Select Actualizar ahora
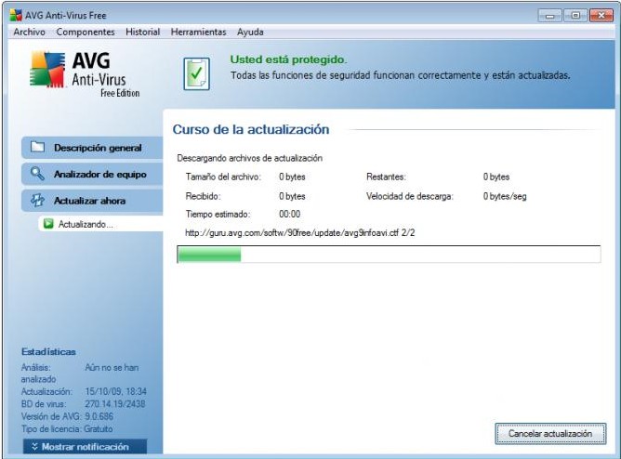621x459 pixels. tap(92, 201)
